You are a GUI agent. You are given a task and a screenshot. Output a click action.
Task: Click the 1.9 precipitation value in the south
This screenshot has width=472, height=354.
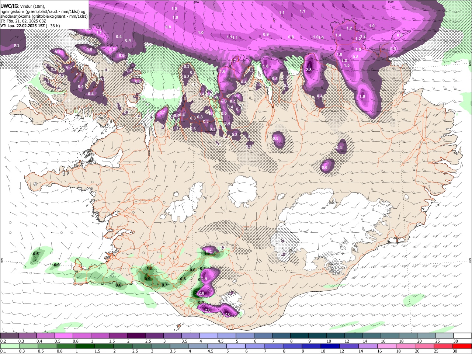pyautogui.click(x=205, y=279)
